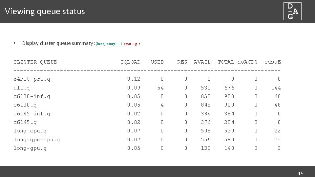This screenshot has width=315, height=177.
Task: Select the c6100.q queue name
Action: pos(25,105)
